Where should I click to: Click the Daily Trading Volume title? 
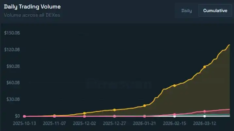32,7
